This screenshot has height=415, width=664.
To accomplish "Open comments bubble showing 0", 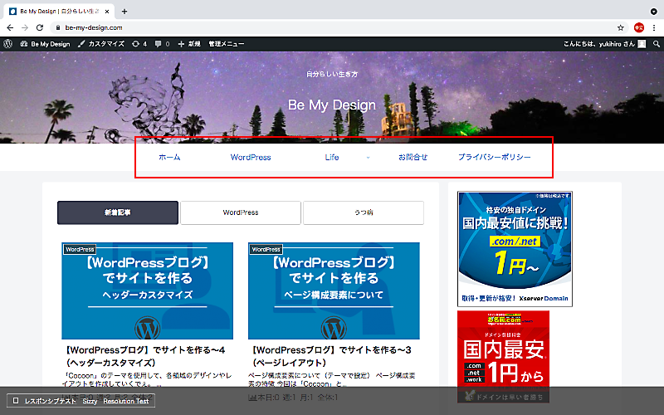I will tap(162, 44).
